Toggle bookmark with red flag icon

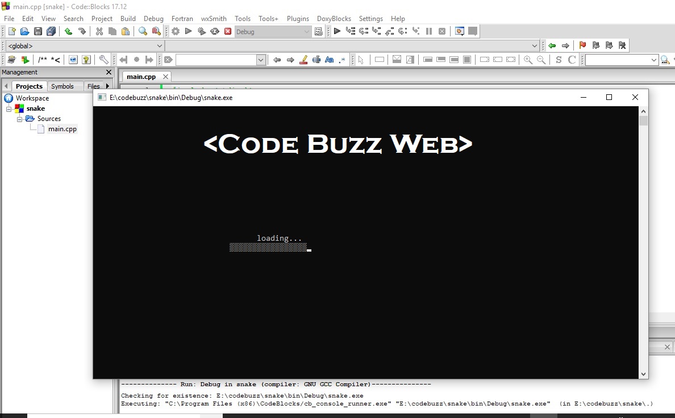582,45
